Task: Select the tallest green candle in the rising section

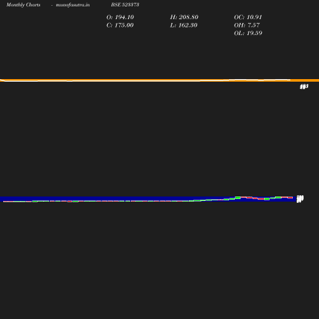Action: click(x=238, y=198)
